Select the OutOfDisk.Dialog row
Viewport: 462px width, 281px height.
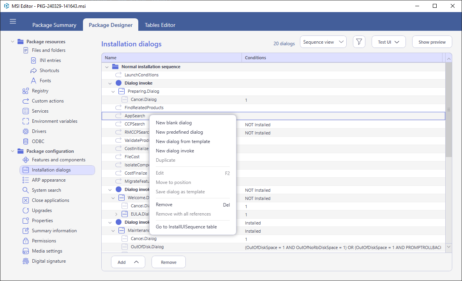tap(273, 247)
